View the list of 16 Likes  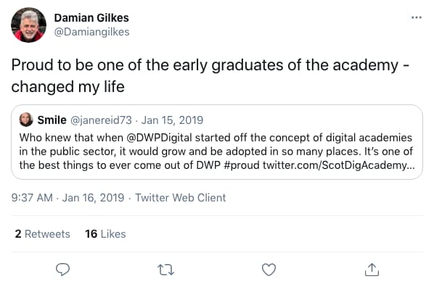pyautogui.click(x=105, y=234)
